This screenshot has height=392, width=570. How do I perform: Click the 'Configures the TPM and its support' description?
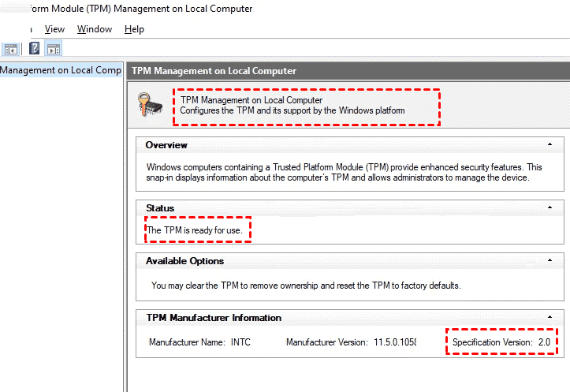[292, 110]
